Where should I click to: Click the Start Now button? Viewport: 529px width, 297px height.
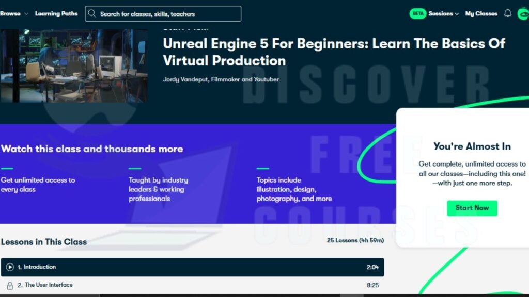pyautogui.click(x=472, y=208)
